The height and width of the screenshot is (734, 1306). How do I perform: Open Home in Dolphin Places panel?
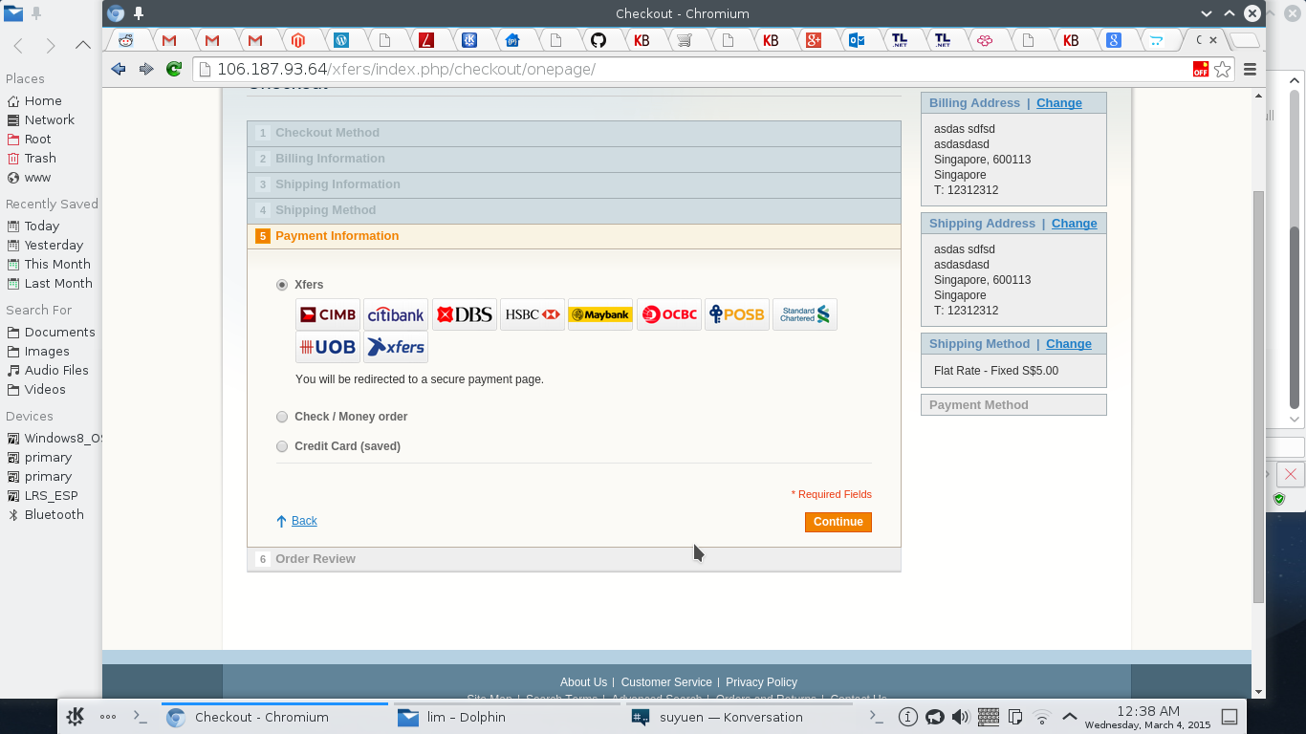[43, 101]
